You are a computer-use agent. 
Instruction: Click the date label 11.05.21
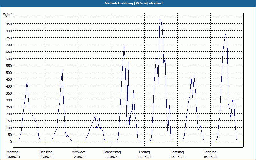click(x=46, y=157)
